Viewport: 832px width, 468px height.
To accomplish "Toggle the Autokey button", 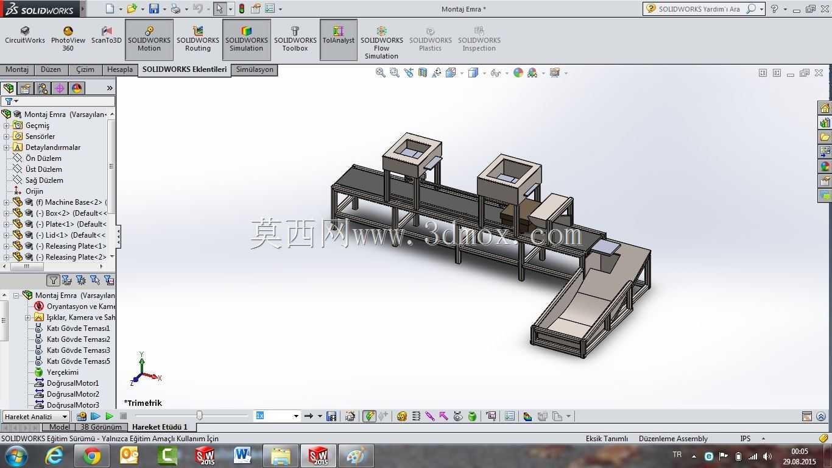I will click(x=369, y=416).
